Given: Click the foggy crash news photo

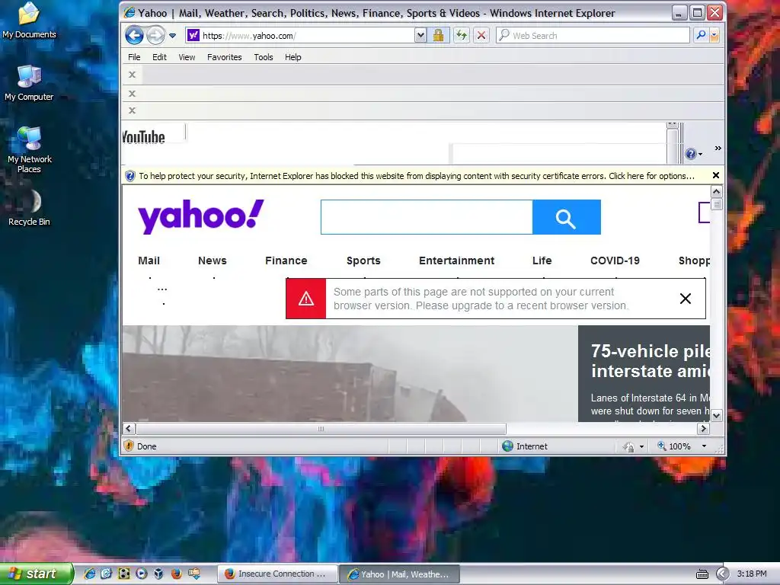Looking at the screenshot, I should [x=350, y=373].
